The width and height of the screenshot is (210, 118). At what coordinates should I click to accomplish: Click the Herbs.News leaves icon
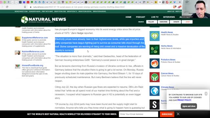point(155,50)
